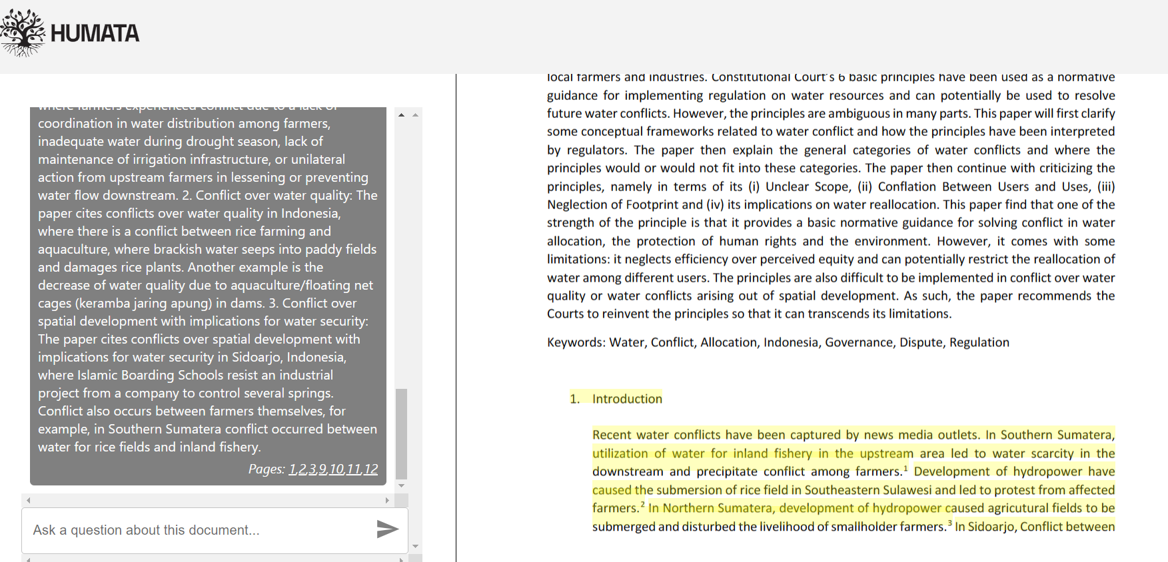Click the outer panel's down arrow beside the question box

click(x=416, y=546)
